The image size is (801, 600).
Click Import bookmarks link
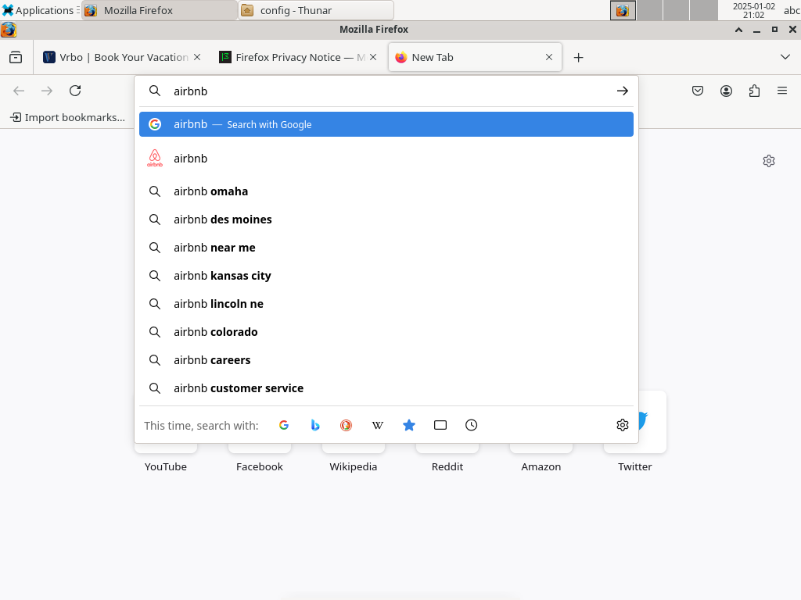pyautogui.click(x=67, y=117)
